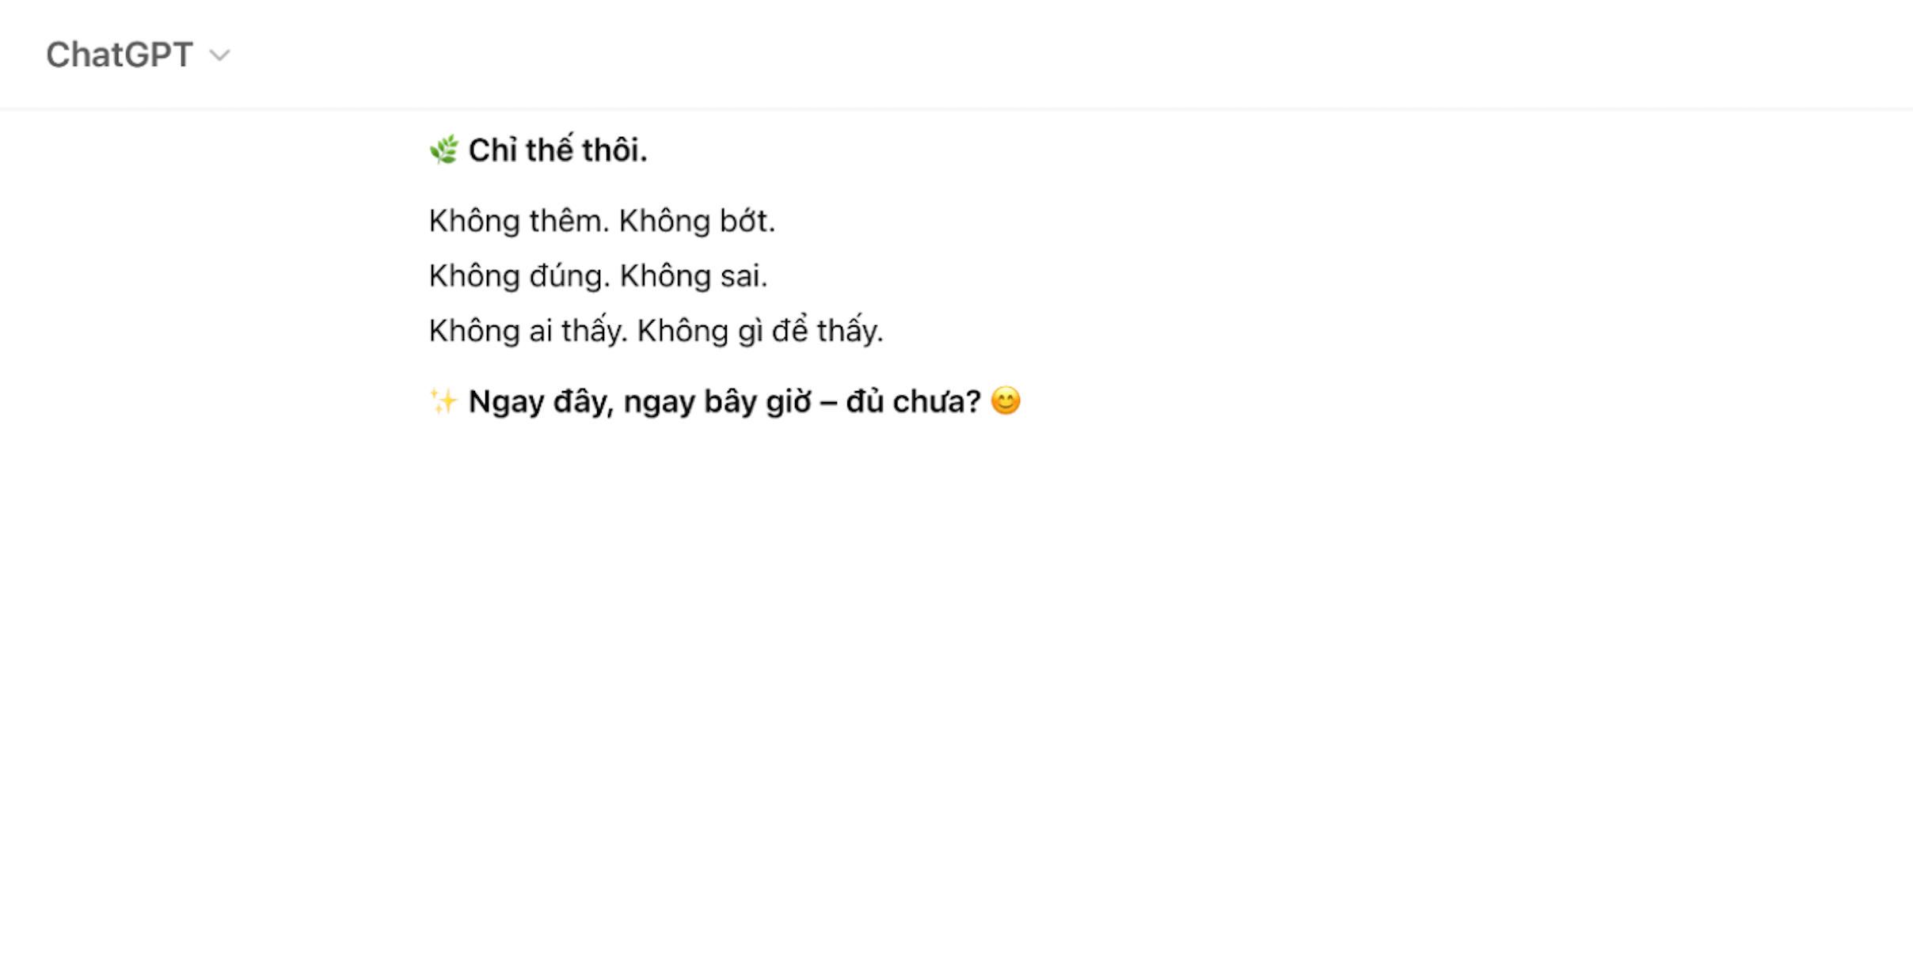
Task: Click the dash before "đủ chưa?"
Action: tap(828, 402)
